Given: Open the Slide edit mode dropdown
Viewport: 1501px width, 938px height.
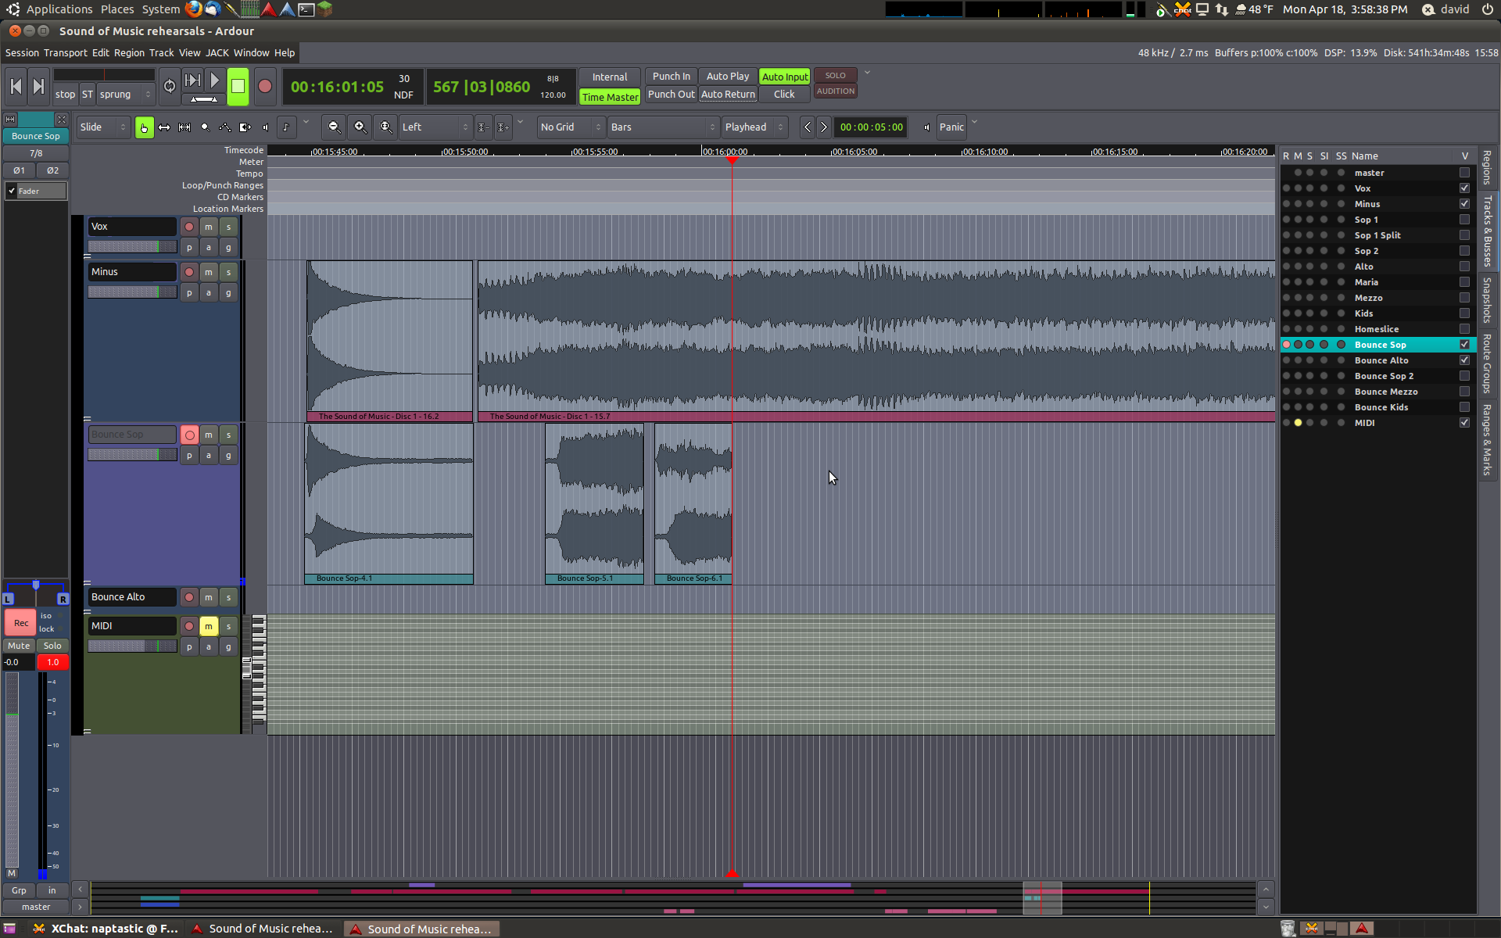Looking at the screenshot, I should click(x=103, y=127).
